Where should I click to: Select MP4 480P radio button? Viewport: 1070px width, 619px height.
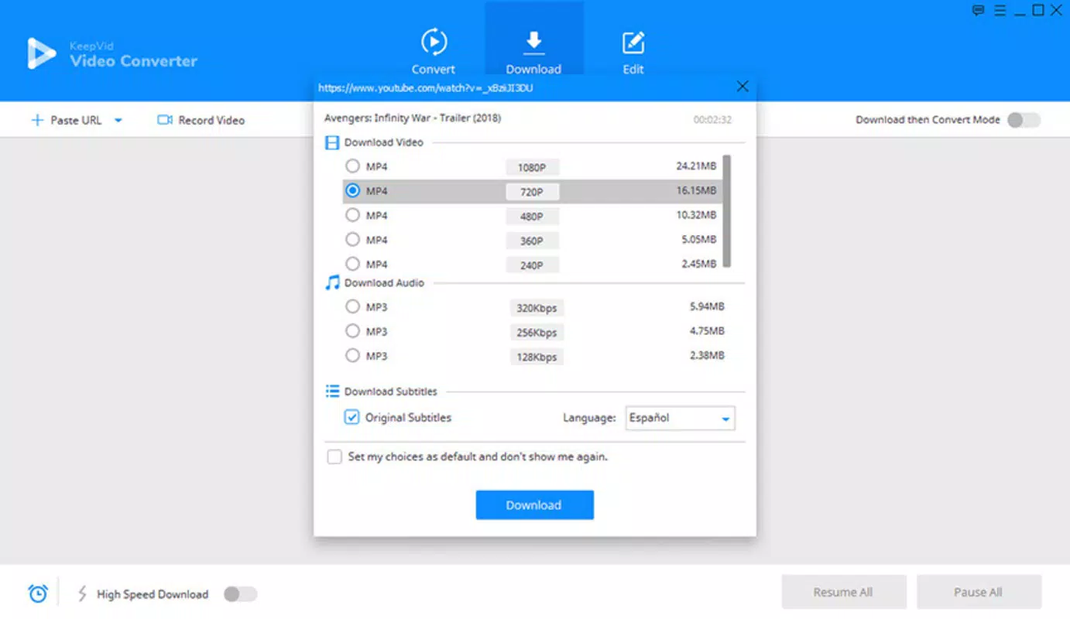352,215
